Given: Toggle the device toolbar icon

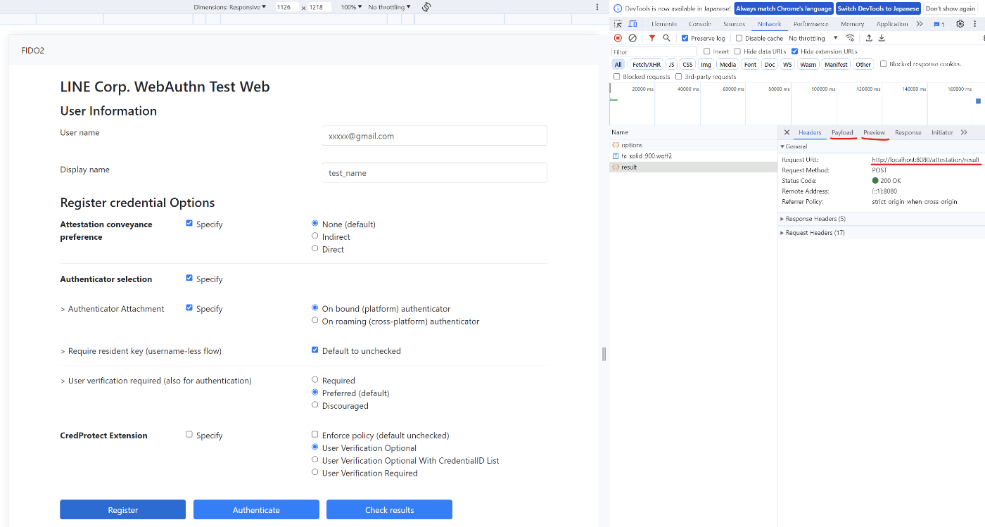Looking at the screenshot, I should tap(633, 24).
